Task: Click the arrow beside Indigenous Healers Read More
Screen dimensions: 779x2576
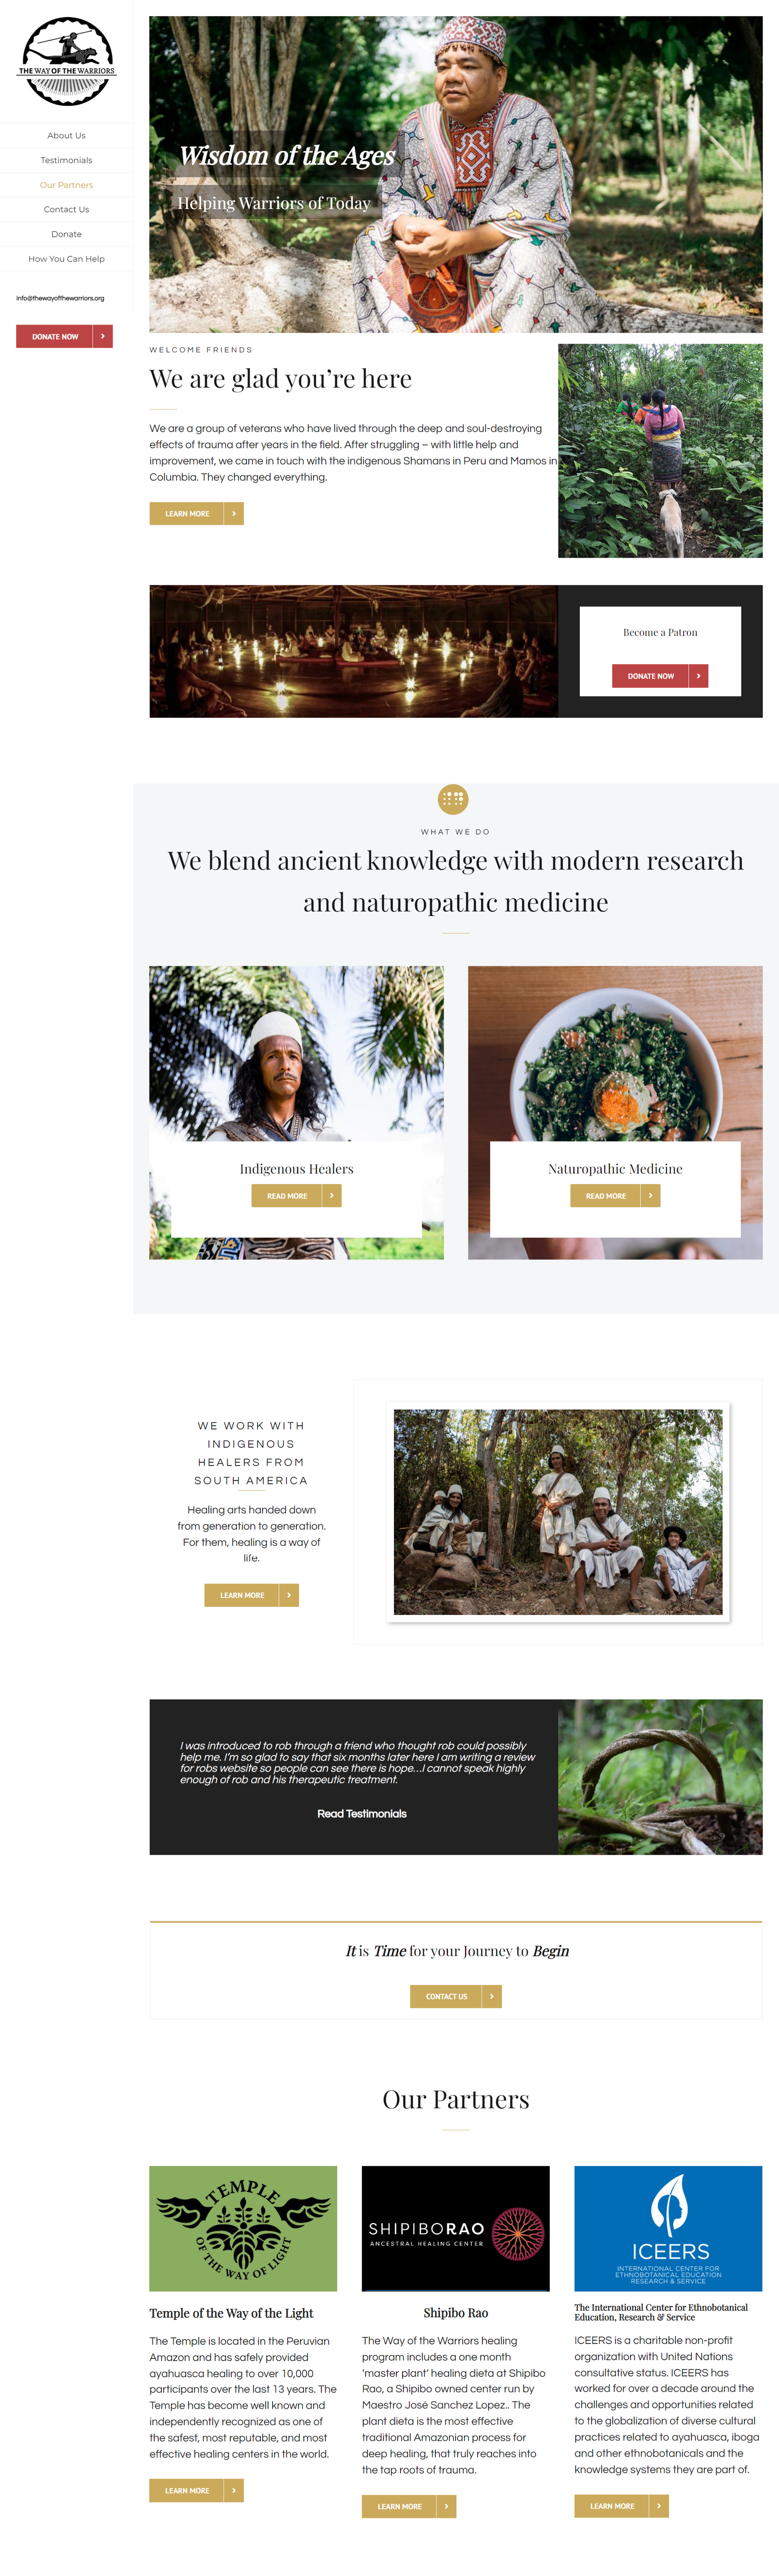Action: pyautogui.click(x=332, y=1195)
